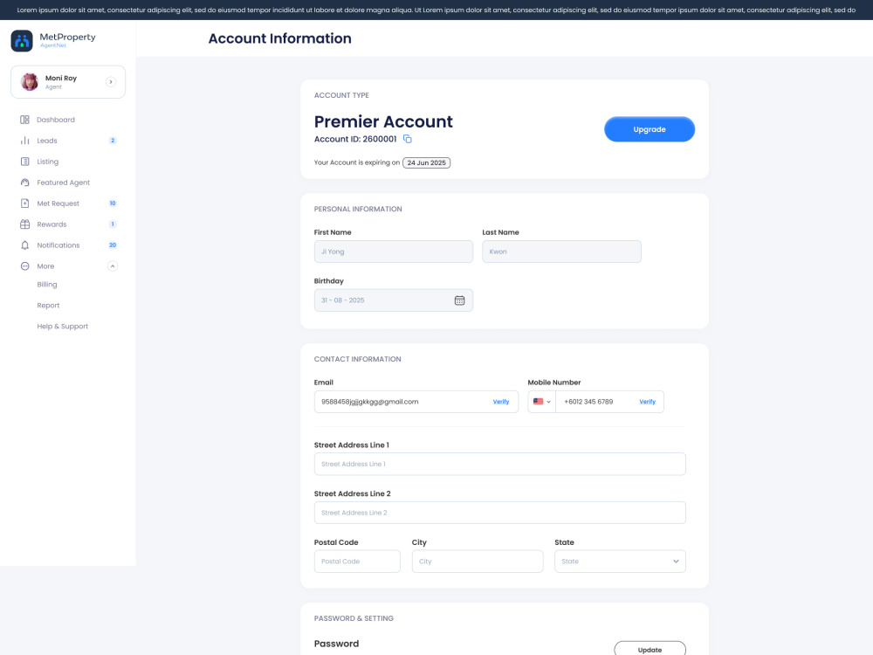
Task: Open Help & Support page
Action: (x=62, y=327)
